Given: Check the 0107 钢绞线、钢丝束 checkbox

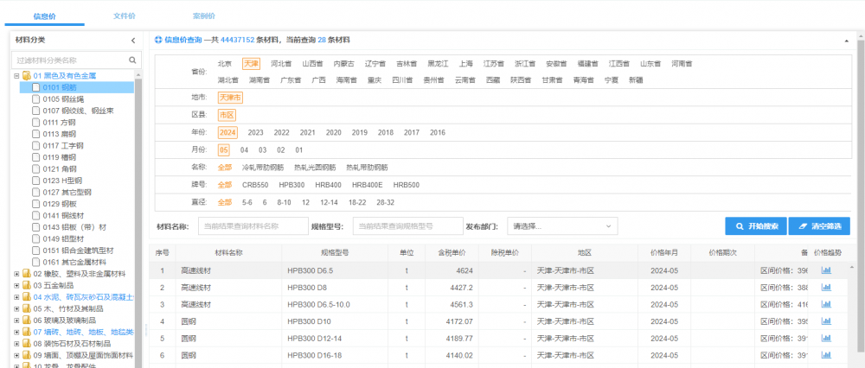Looking at the screenshot, I should click(x=35, y=111).
